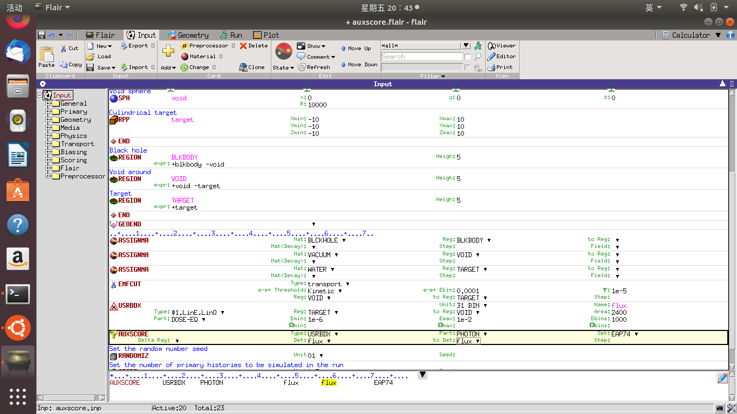Switch to the Run tab
The image size is (737, 414).
tap(230, 35)
